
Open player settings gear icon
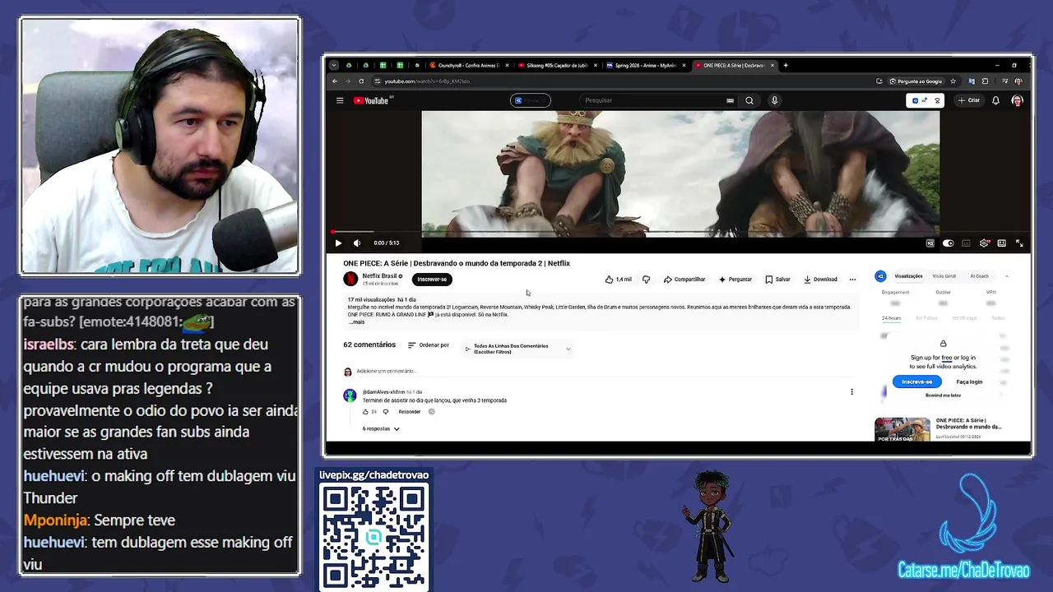[x=984, y=243]
